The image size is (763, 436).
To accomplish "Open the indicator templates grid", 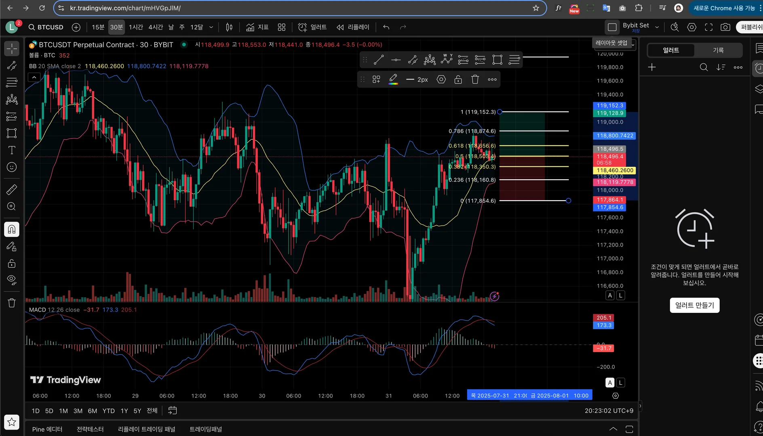I will pos(282,27).
